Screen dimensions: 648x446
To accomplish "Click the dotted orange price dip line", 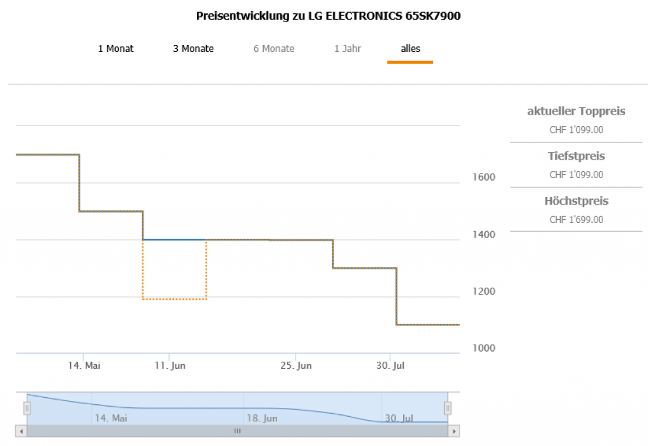I will pyautogui.click(x=175, y=299).
